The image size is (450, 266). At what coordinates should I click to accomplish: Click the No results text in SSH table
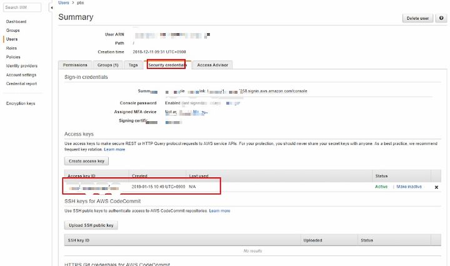(x=252, y=251)
